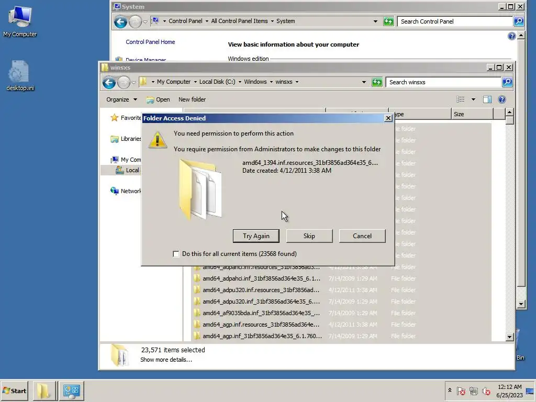
Task: Expand the Windows breadcrumb arrow
Action: pyautogui.click(x=271, y=82)
